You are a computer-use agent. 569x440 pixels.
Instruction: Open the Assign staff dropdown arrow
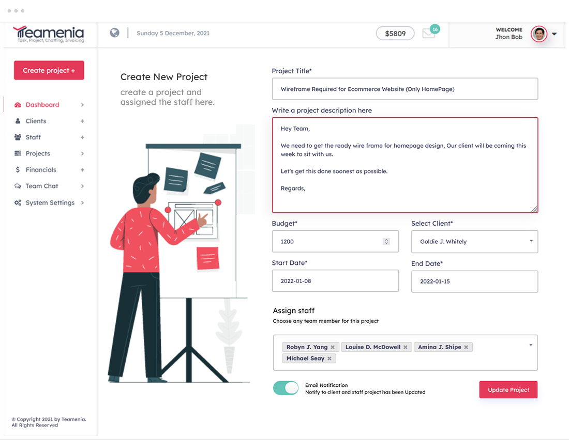click(531, 345)
